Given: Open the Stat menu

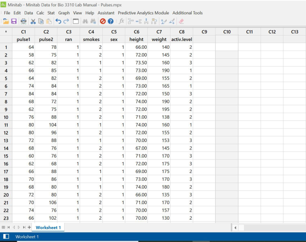Looking at the screenshot, I should [51, 13].
